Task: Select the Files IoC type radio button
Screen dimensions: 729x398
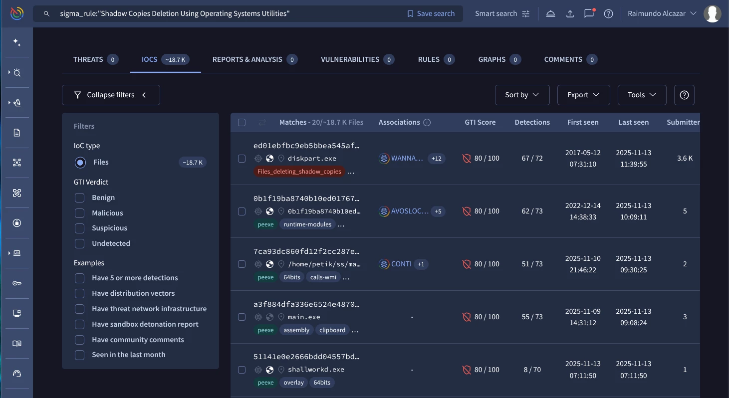Action: pyautogui.click(x=80, y=162)
